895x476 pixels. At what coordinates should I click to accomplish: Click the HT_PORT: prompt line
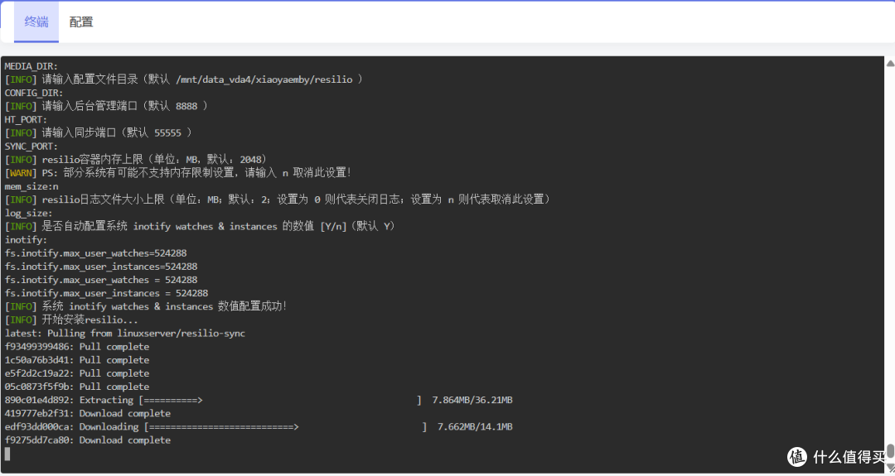tap(26, 119)
